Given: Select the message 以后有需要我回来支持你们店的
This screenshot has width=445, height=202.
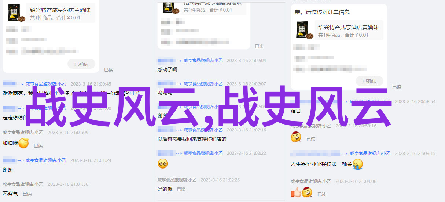Looking at the screenshot, I should 192,139.
